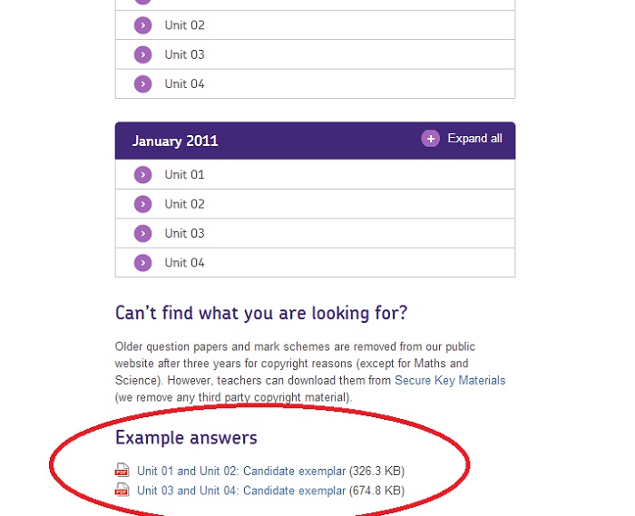Open the Unit 03 row label under January 2011
The height and width of the screenshot is (516, 635).
pyautogui.click(x=184, y=233)
